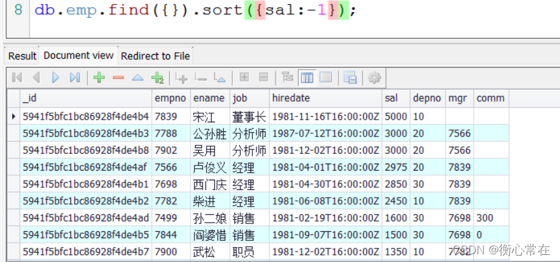Image resolution: width=560 pixels, height=262 pixels.
Task: Open the Result tab
Action: pyautogui.click(x=22, y=56)
